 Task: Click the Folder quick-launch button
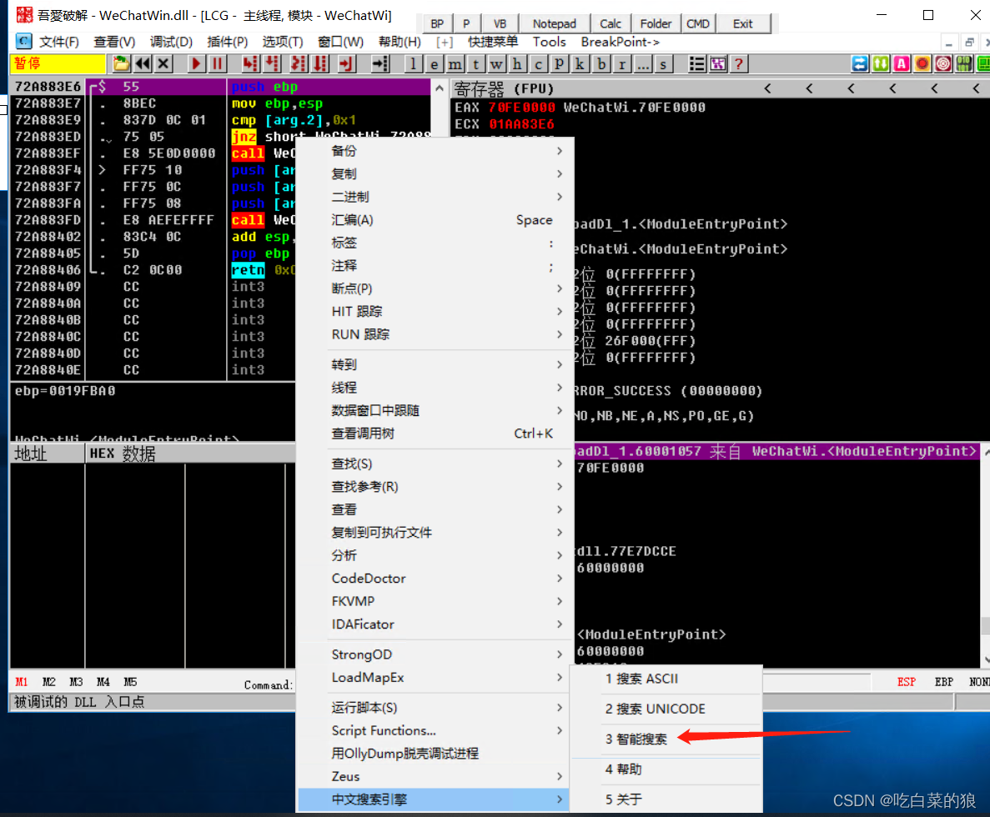click(x=656, y=24)
